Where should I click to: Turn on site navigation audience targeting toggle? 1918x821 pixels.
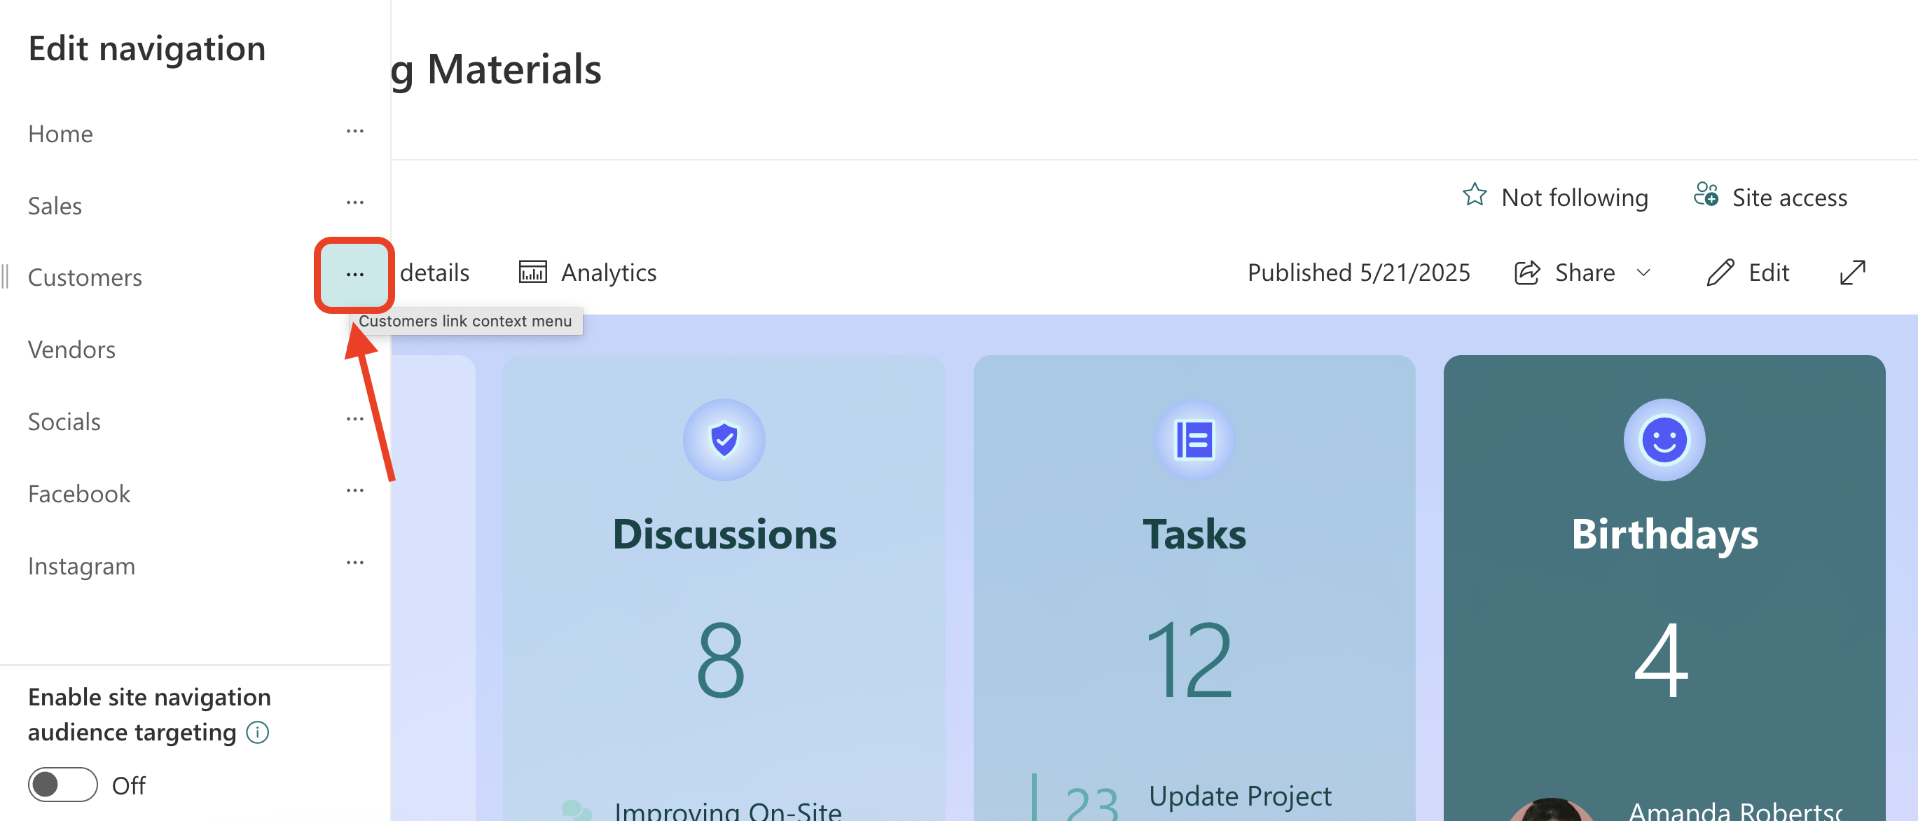[62, 785]
